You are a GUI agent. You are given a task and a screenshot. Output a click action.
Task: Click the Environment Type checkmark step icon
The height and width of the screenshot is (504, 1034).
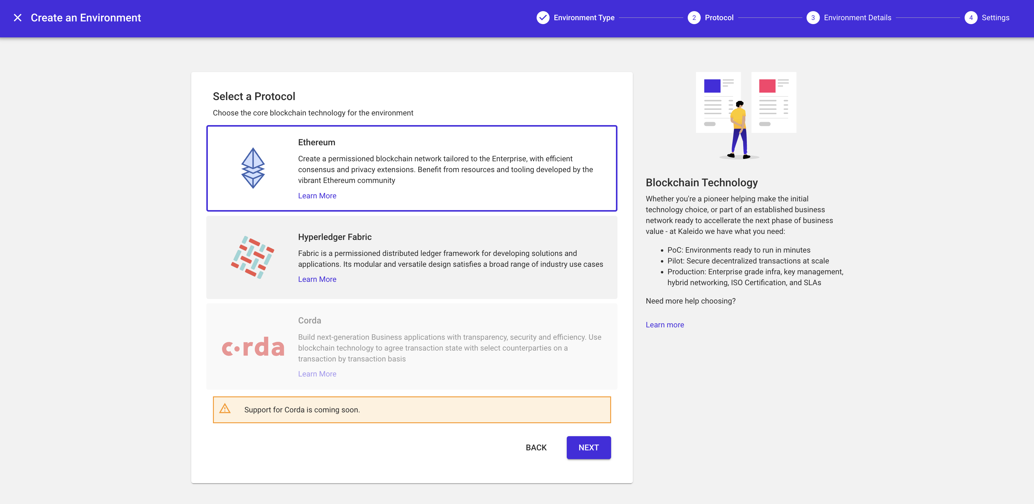(x=543, y=18)
